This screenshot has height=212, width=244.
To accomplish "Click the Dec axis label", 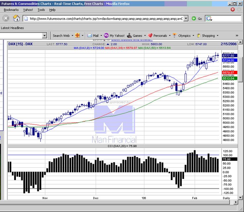I will [96, 198].
